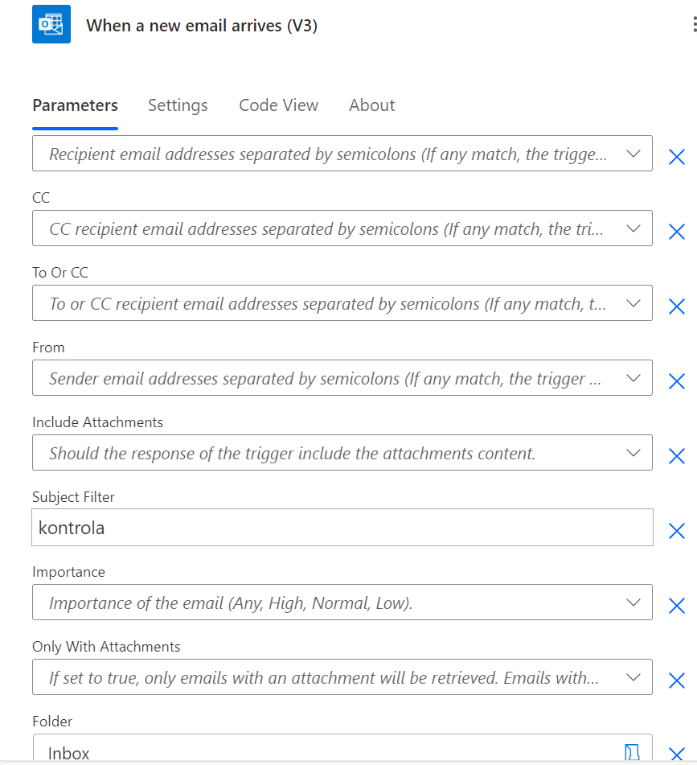Switch to the Code View tab
The height and width of the screenshot is (765, 697).
[x=278, y=105]
